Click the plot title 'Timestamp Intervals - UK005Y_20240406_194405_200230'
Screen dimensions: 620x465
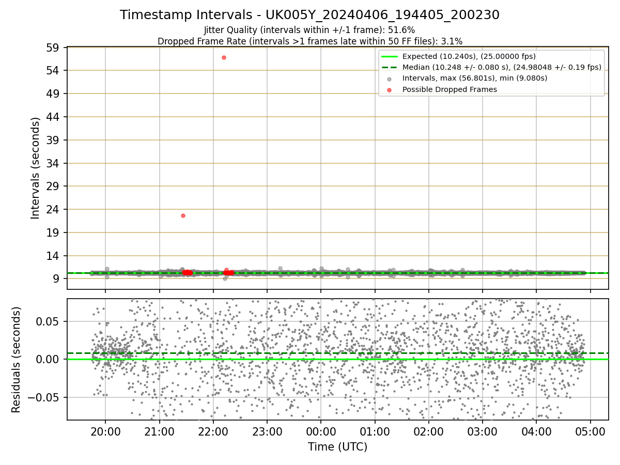click(x=309, y=15)
